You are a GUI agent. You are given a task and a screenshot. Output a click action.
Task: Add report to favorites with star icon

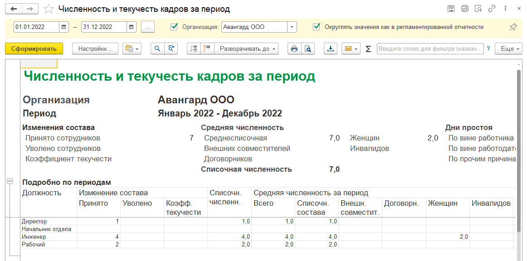(x=49, y=9)
